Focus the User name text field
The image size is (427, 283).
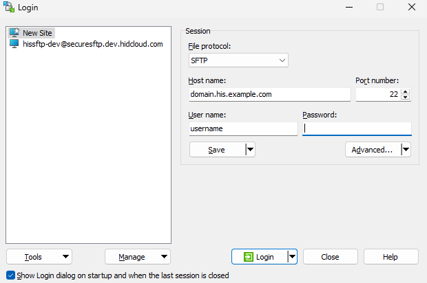[242, 128]
